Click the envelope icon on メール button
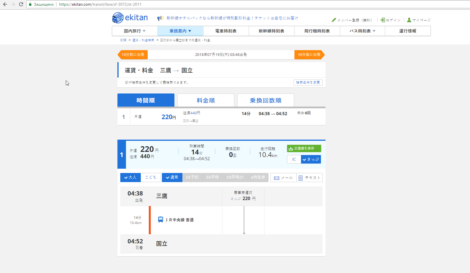This screenshot has width=470, height=273. [x=276, y=178]
